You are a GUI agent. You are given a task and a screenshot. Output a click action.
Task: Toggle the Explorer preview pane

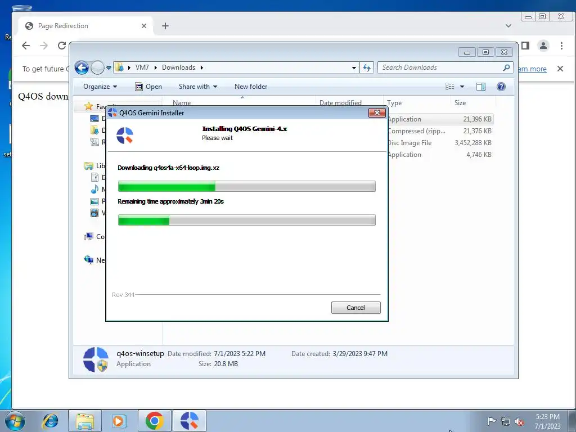tap(481, 87)
